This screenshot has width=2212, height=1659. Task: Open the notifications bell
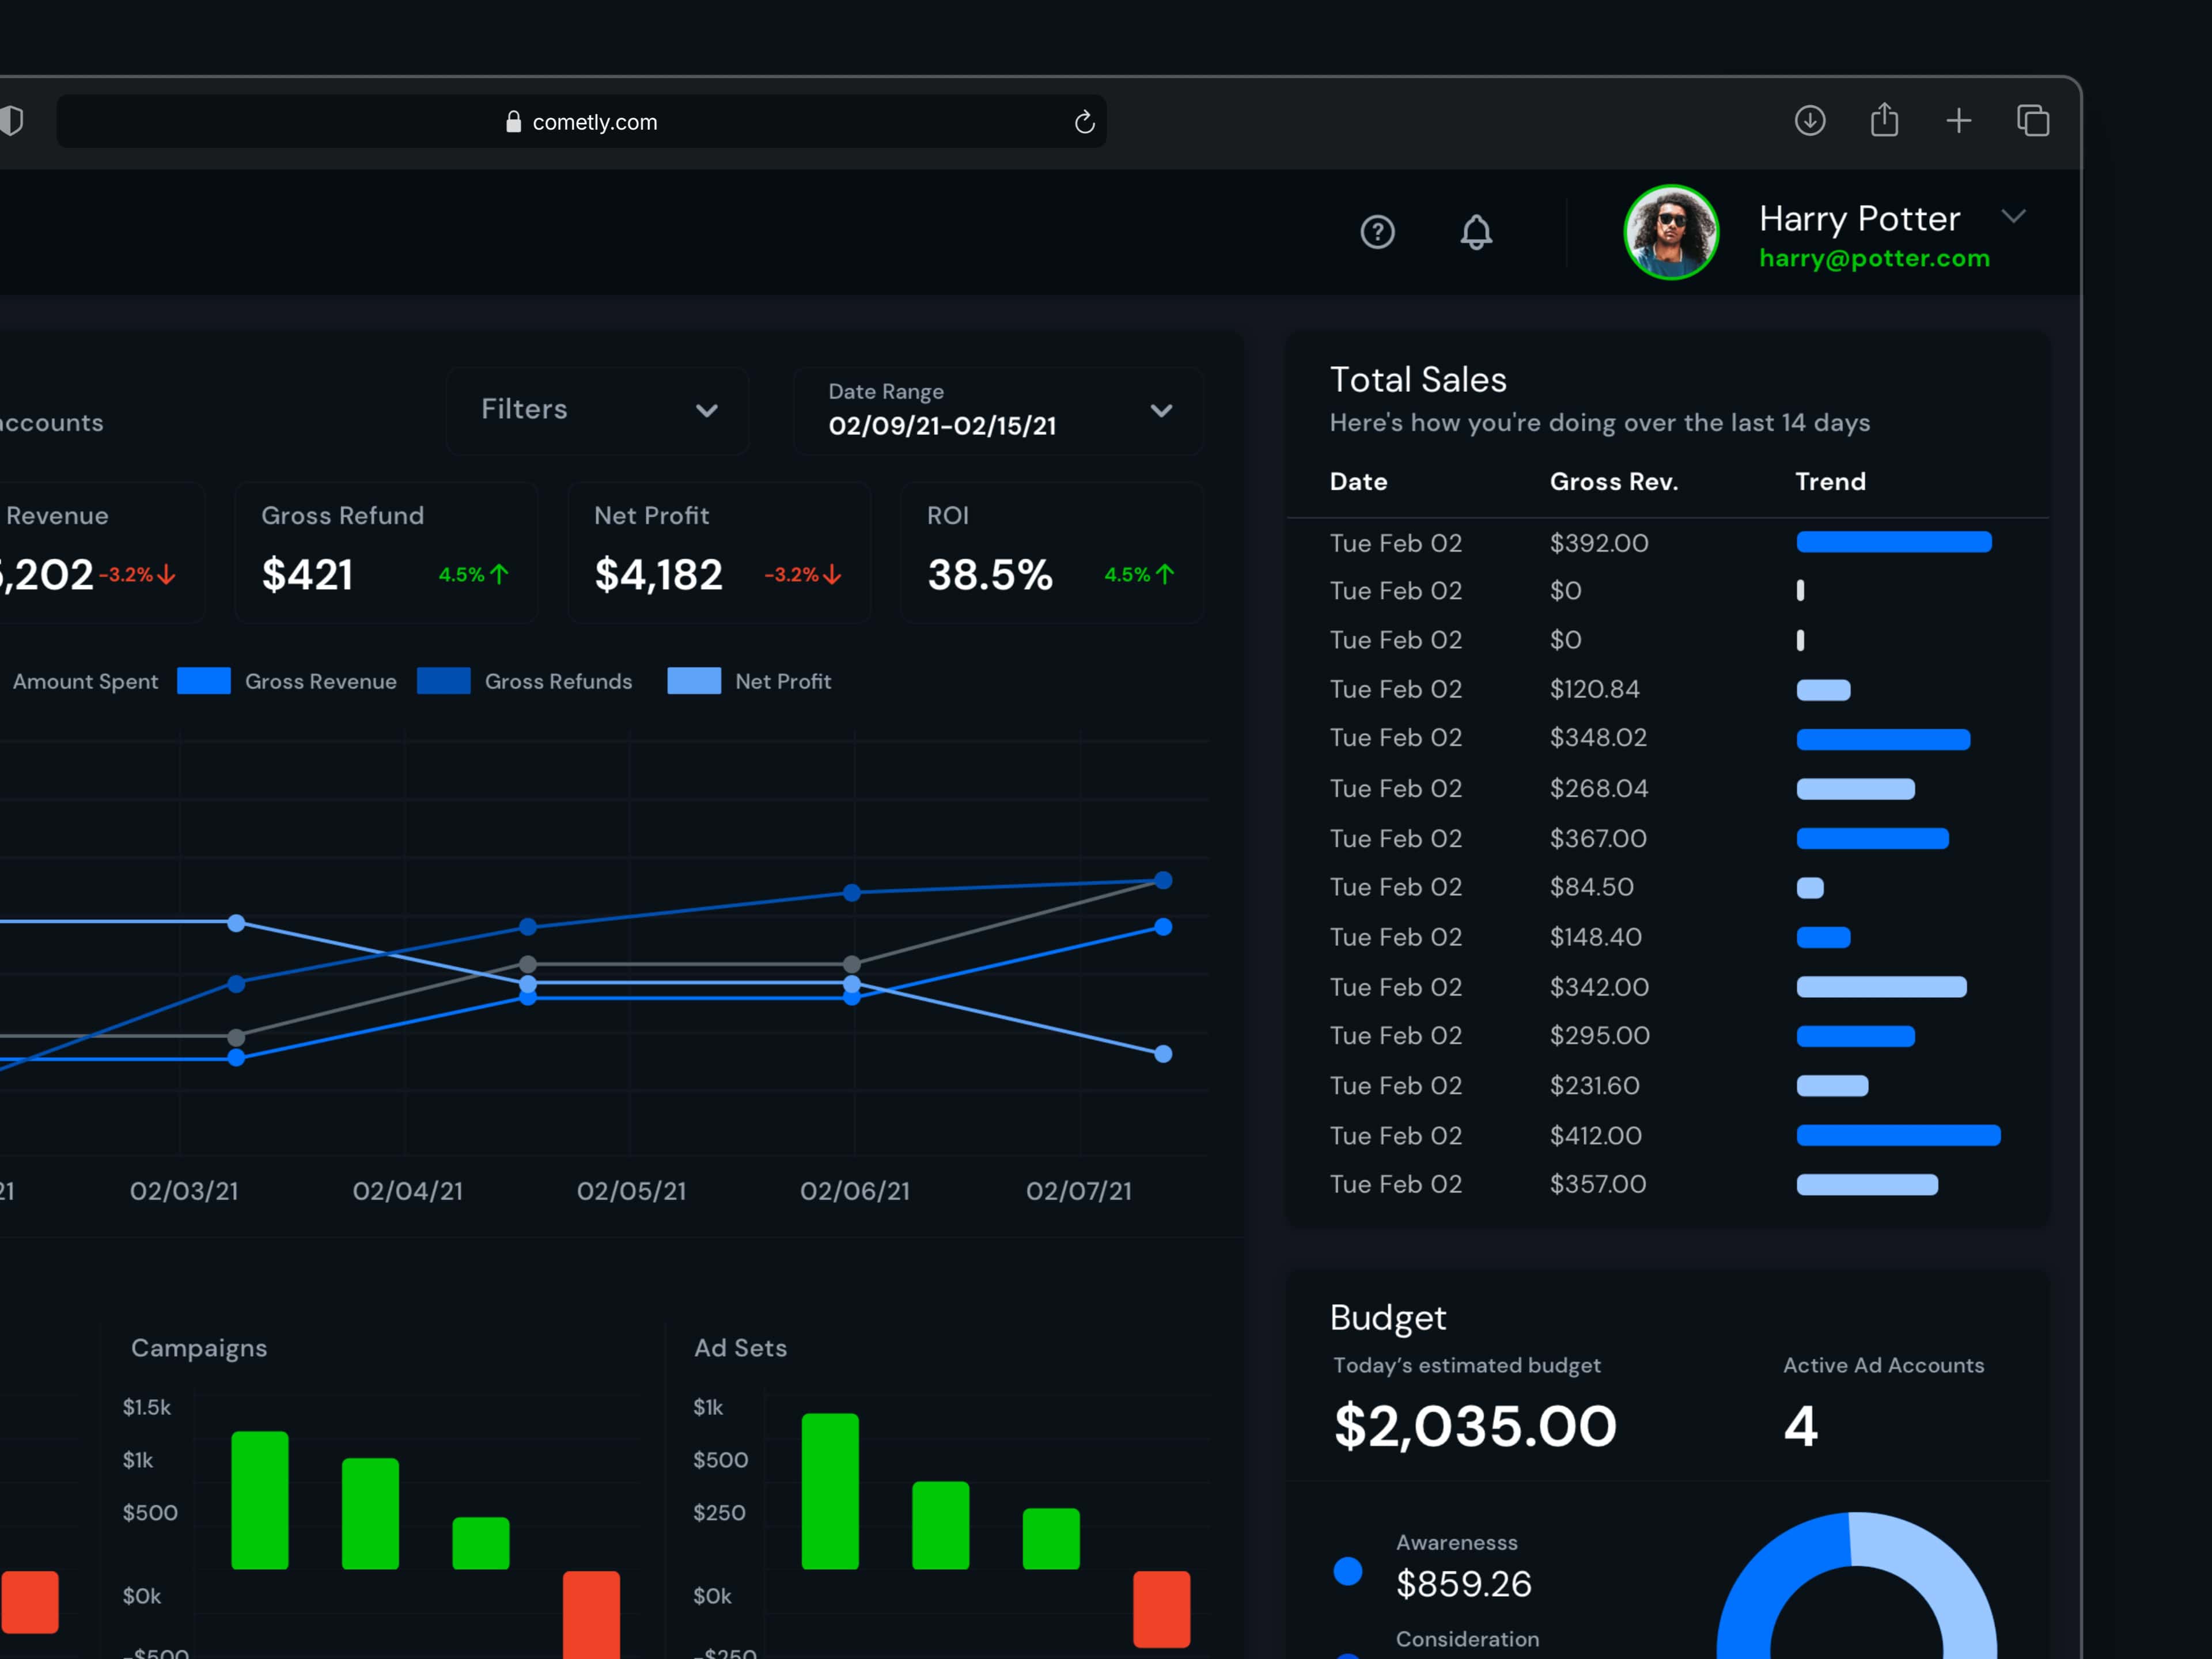tap(1476, 232)
